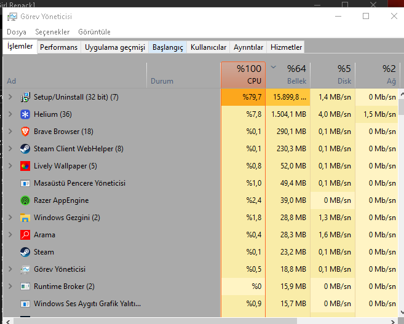The width and height of the screenshot is (404, 324).
Task: Open the Görüntüle menu
Action: pos(94,32)
